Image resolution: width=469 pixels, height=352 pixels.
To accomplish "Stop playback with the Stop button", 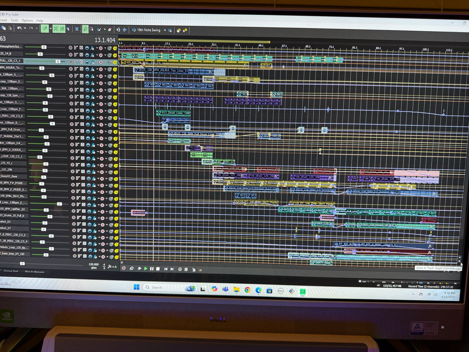I will [x=158, y=269].
